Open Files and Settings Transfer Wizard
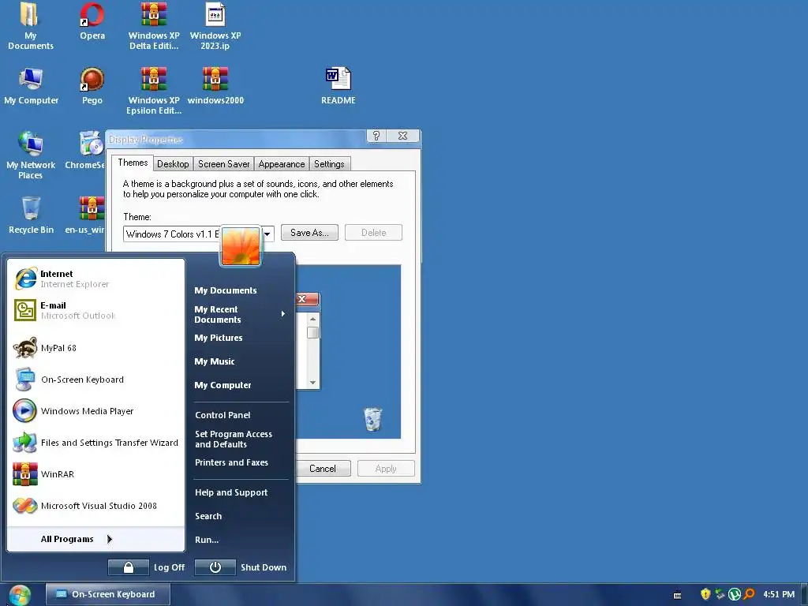Image resolution: width=808 pixels, height=606 pixels. tap(95, 443)
